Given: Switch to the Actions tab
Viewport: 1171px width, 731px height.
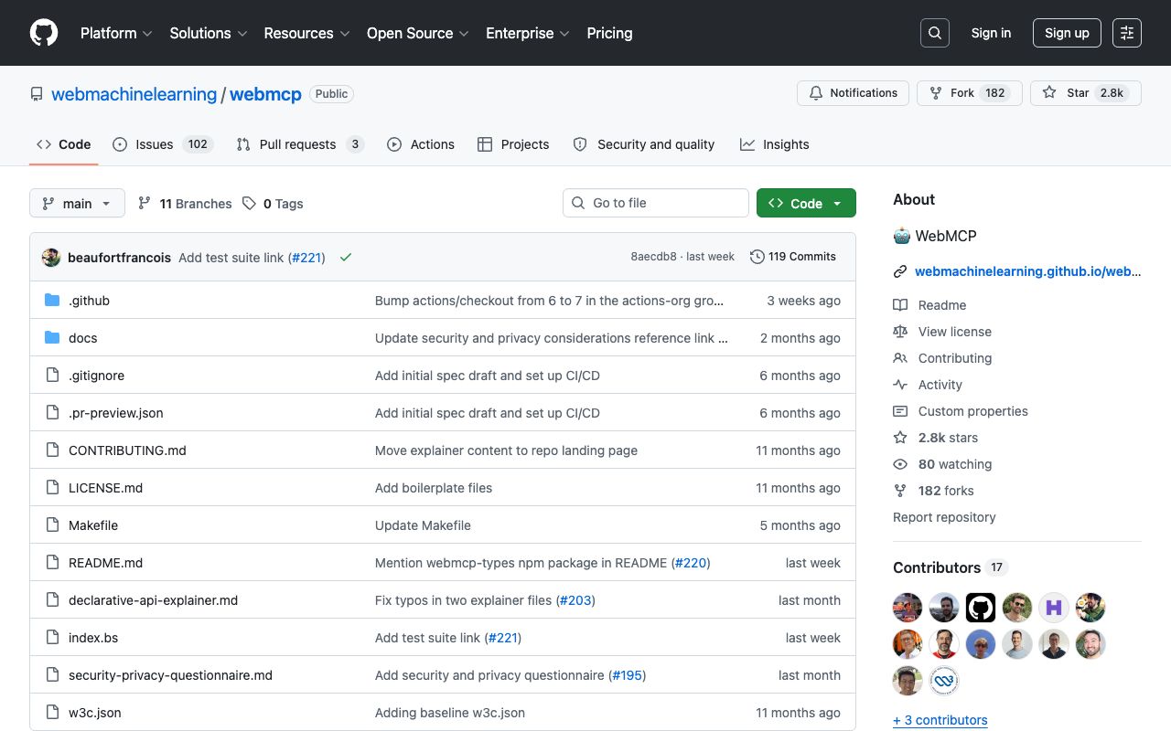Looking at the screenshot, I should point(421,144).
